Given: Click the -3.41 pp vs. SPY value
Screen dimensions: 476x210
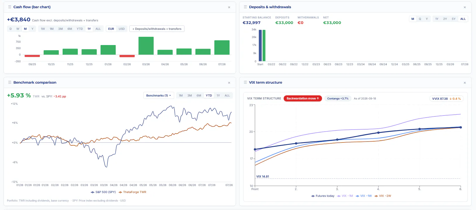Looking at the screenshot, I should click(x=60, y=97).
